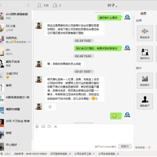Click the long 03-01 gift visit message
The image size is (157, 157).
(x=75, y=89)
